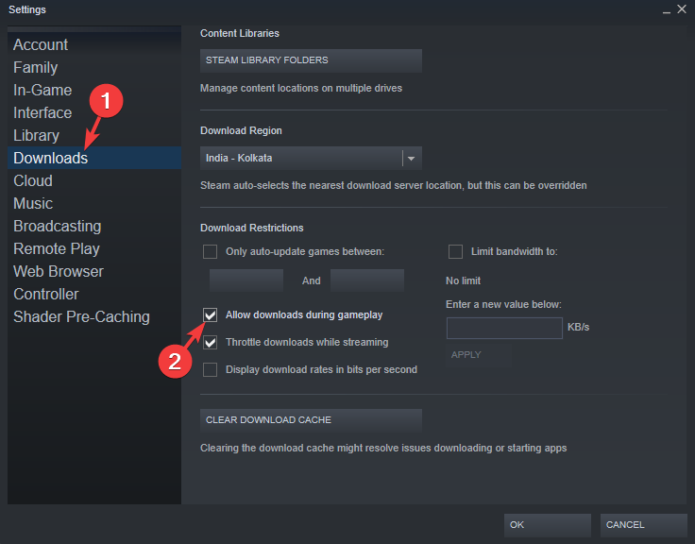
Task: Click 'Steam auto-selects the nearest download server' text
Action: click(394, 185)
